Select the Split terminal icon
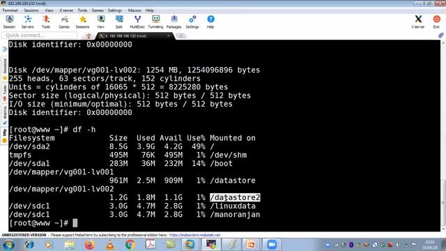The image size is (446, 251). [119, 22]
